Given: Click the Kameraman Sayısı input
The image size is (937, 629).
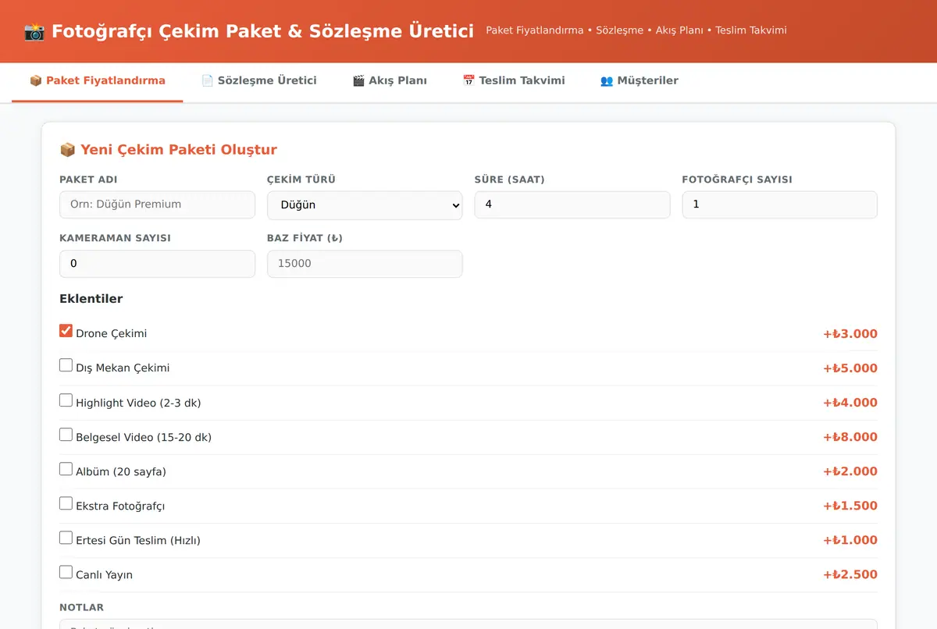Looking at the screenshot, I should coord(157,264).
